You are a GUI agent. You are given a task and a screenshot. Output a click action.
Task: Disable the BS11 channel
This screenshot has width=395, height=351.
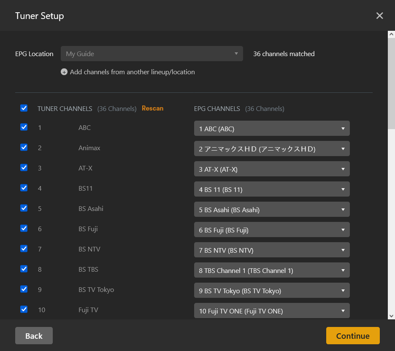coord(24,188)
